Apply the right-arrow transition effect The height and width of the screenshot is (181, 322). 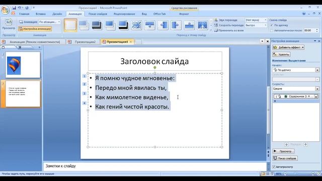click(176, 25)
